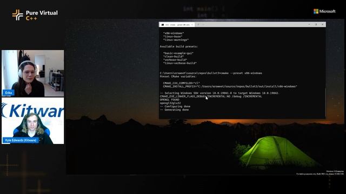Click the "-- Generating done" line

pos(174,109)
